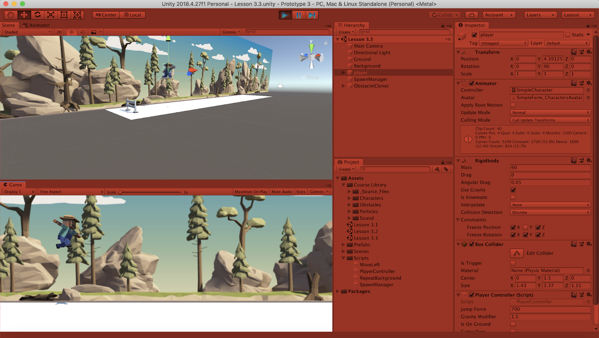This screenshot has height=338, width=599.
Task: Click search by label icon in Project
Action: [446, 169]
